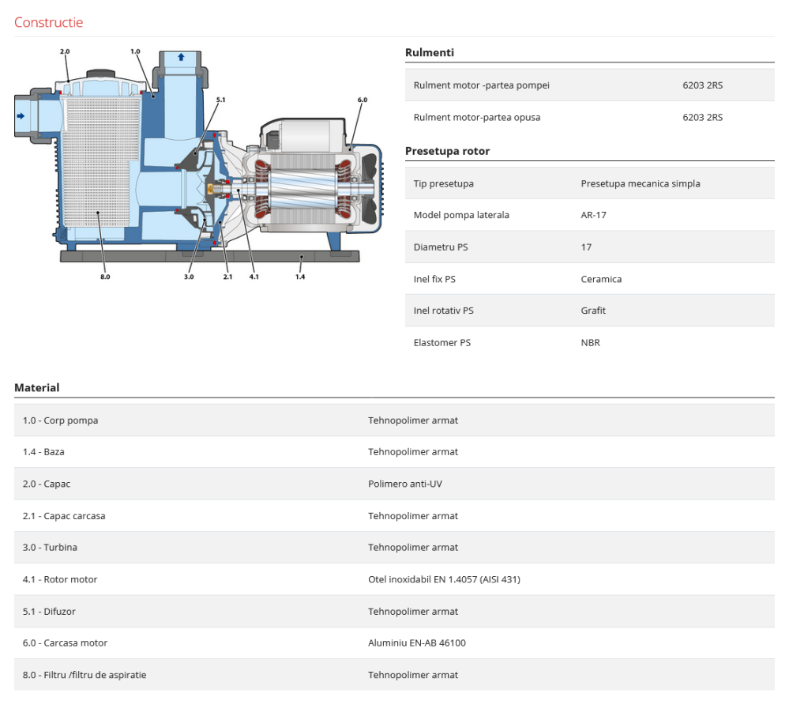
Task: Click the 8.0 filter callout label
Action: pos(105,277)
